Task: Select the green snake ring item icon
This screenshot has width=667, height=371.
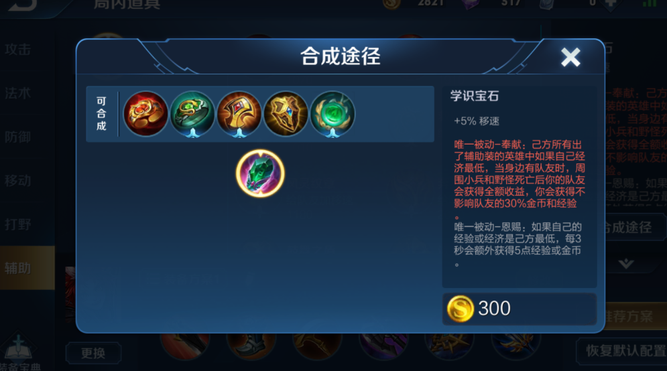Action: click(x=192, y=114)
